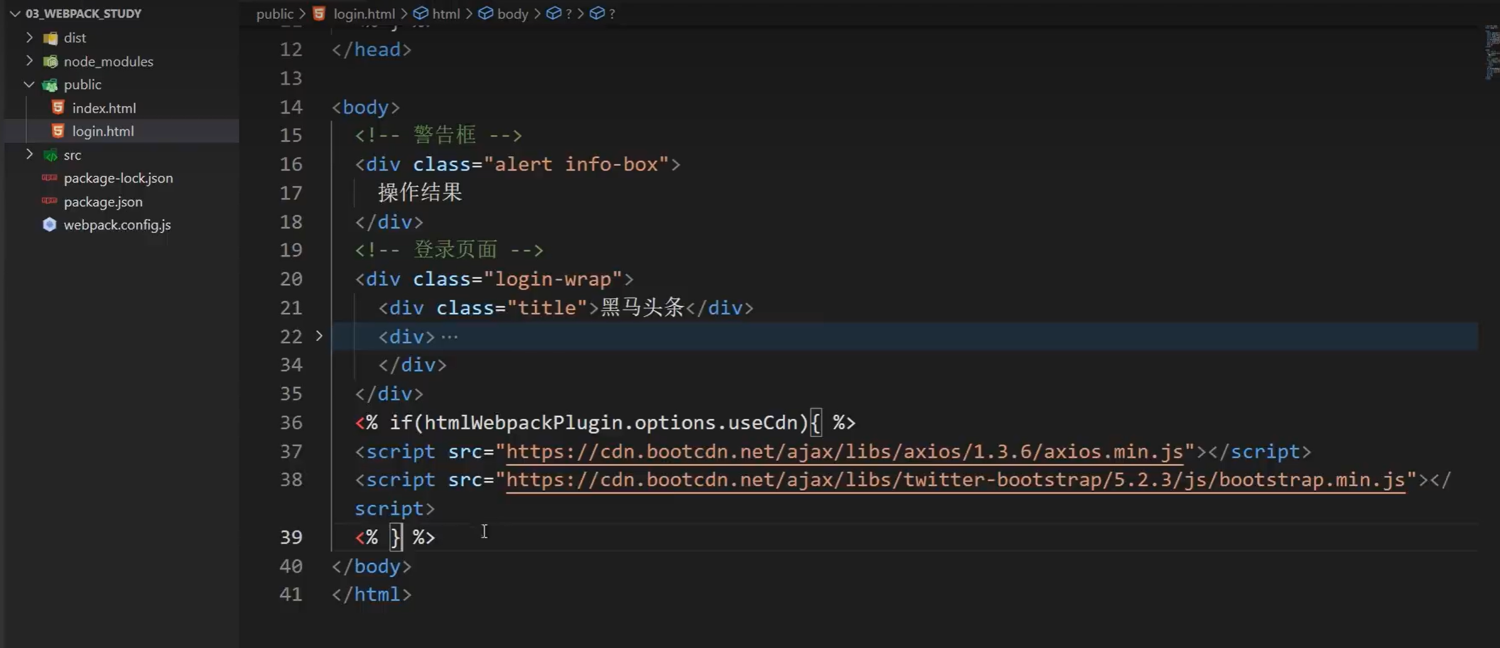Click the node_modules folder icon

[x=50, y=62]
